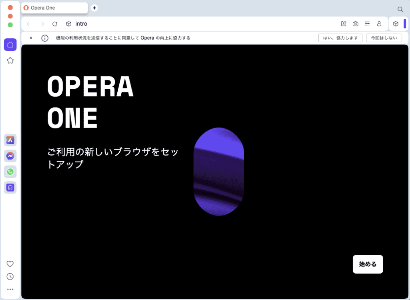Open the Speed Dial home panel
This screenshot has height=300, width=410.
coord(10,45)
